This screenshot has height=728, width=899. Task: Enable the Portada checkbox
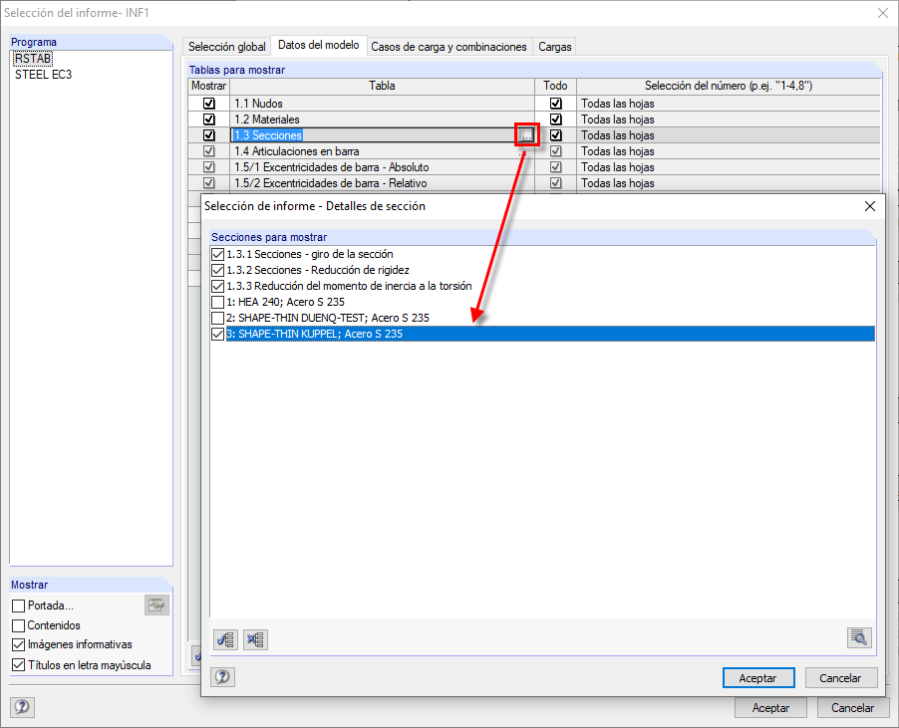pos(18,606)
